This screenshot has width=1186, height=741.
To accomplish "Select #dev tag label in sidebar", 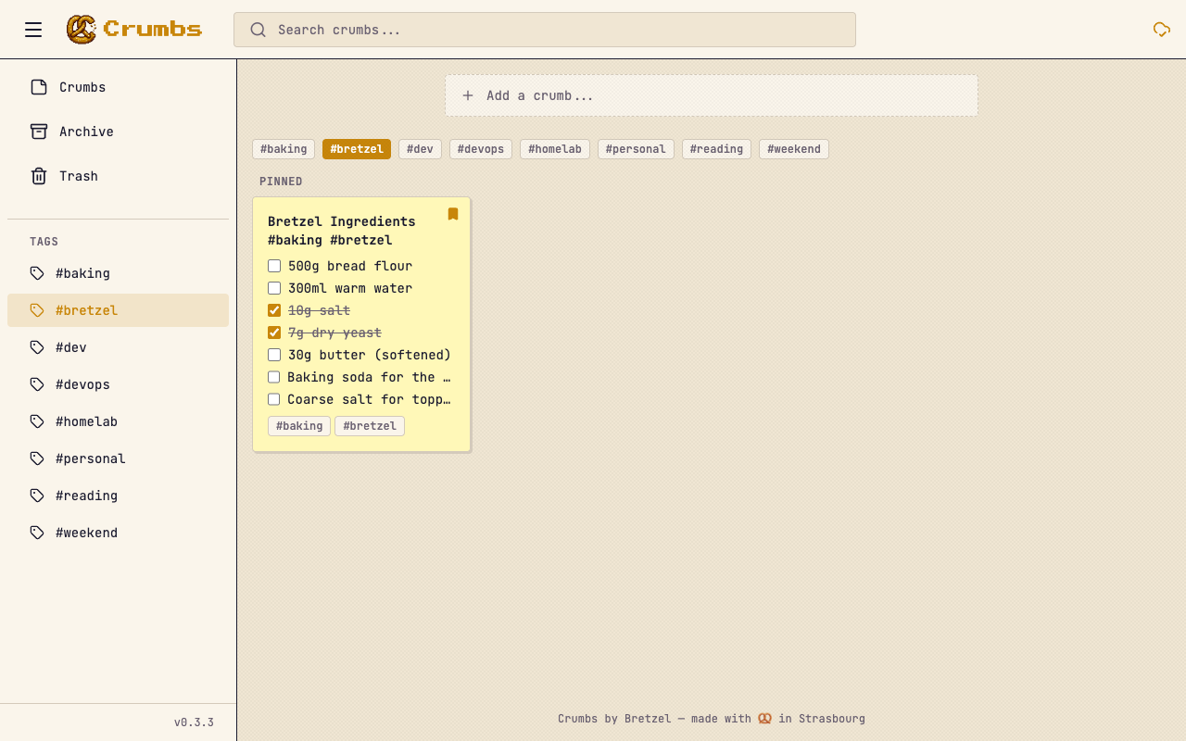I will [x=71, y=347].
